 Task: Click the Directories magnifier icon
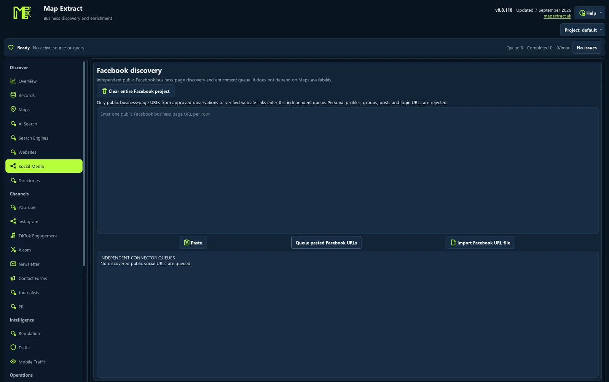pos(13,180)
